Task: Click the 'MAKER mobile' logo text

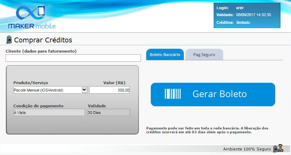Action: [32, 26]
